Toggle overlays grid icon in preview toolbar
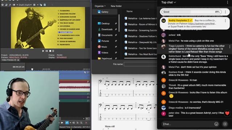 [34, 5]
